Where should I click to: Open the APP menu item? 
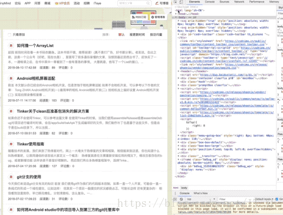[x=28, y=3]
